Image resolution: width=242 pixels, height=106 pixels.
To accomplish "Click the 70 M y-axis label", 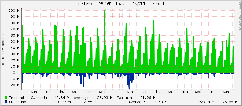I will pyautogui.click(x=15, y=29).
